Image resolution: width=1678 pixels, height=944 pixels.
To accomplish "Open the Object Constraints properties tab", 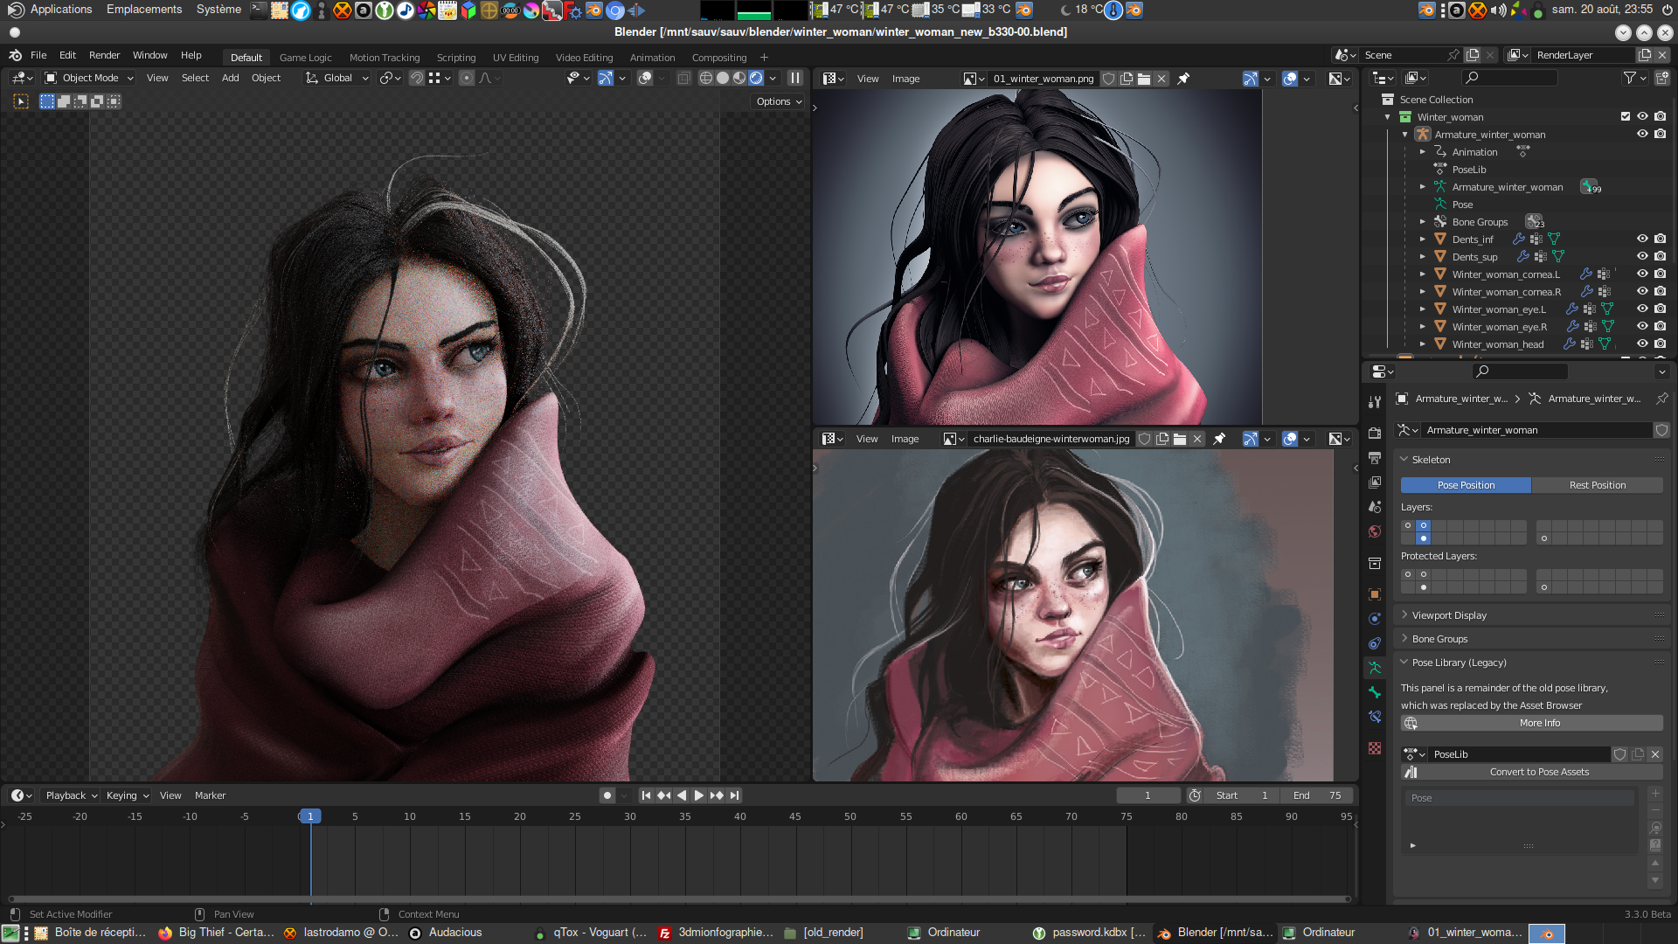I will 1375,643.
